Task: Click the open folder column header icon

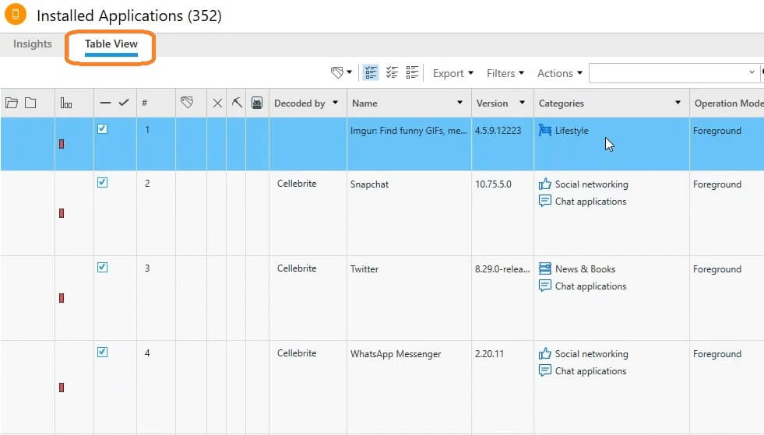Action: 12,103
